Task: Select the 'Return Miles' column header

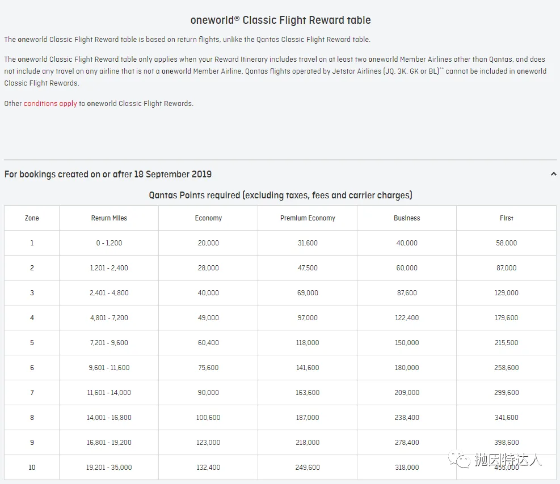Action: tap(109, 218)
